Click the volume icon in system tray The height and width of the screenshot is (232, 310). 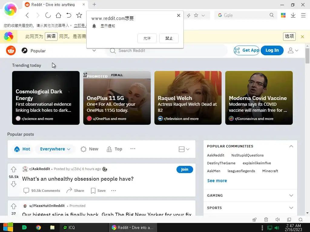click(x=277, y=228)
